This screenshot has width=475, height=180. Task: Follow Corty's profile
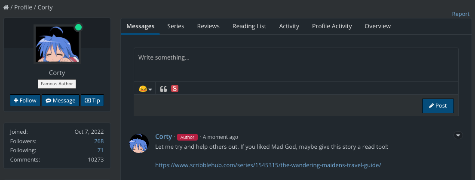coord(25,100)
